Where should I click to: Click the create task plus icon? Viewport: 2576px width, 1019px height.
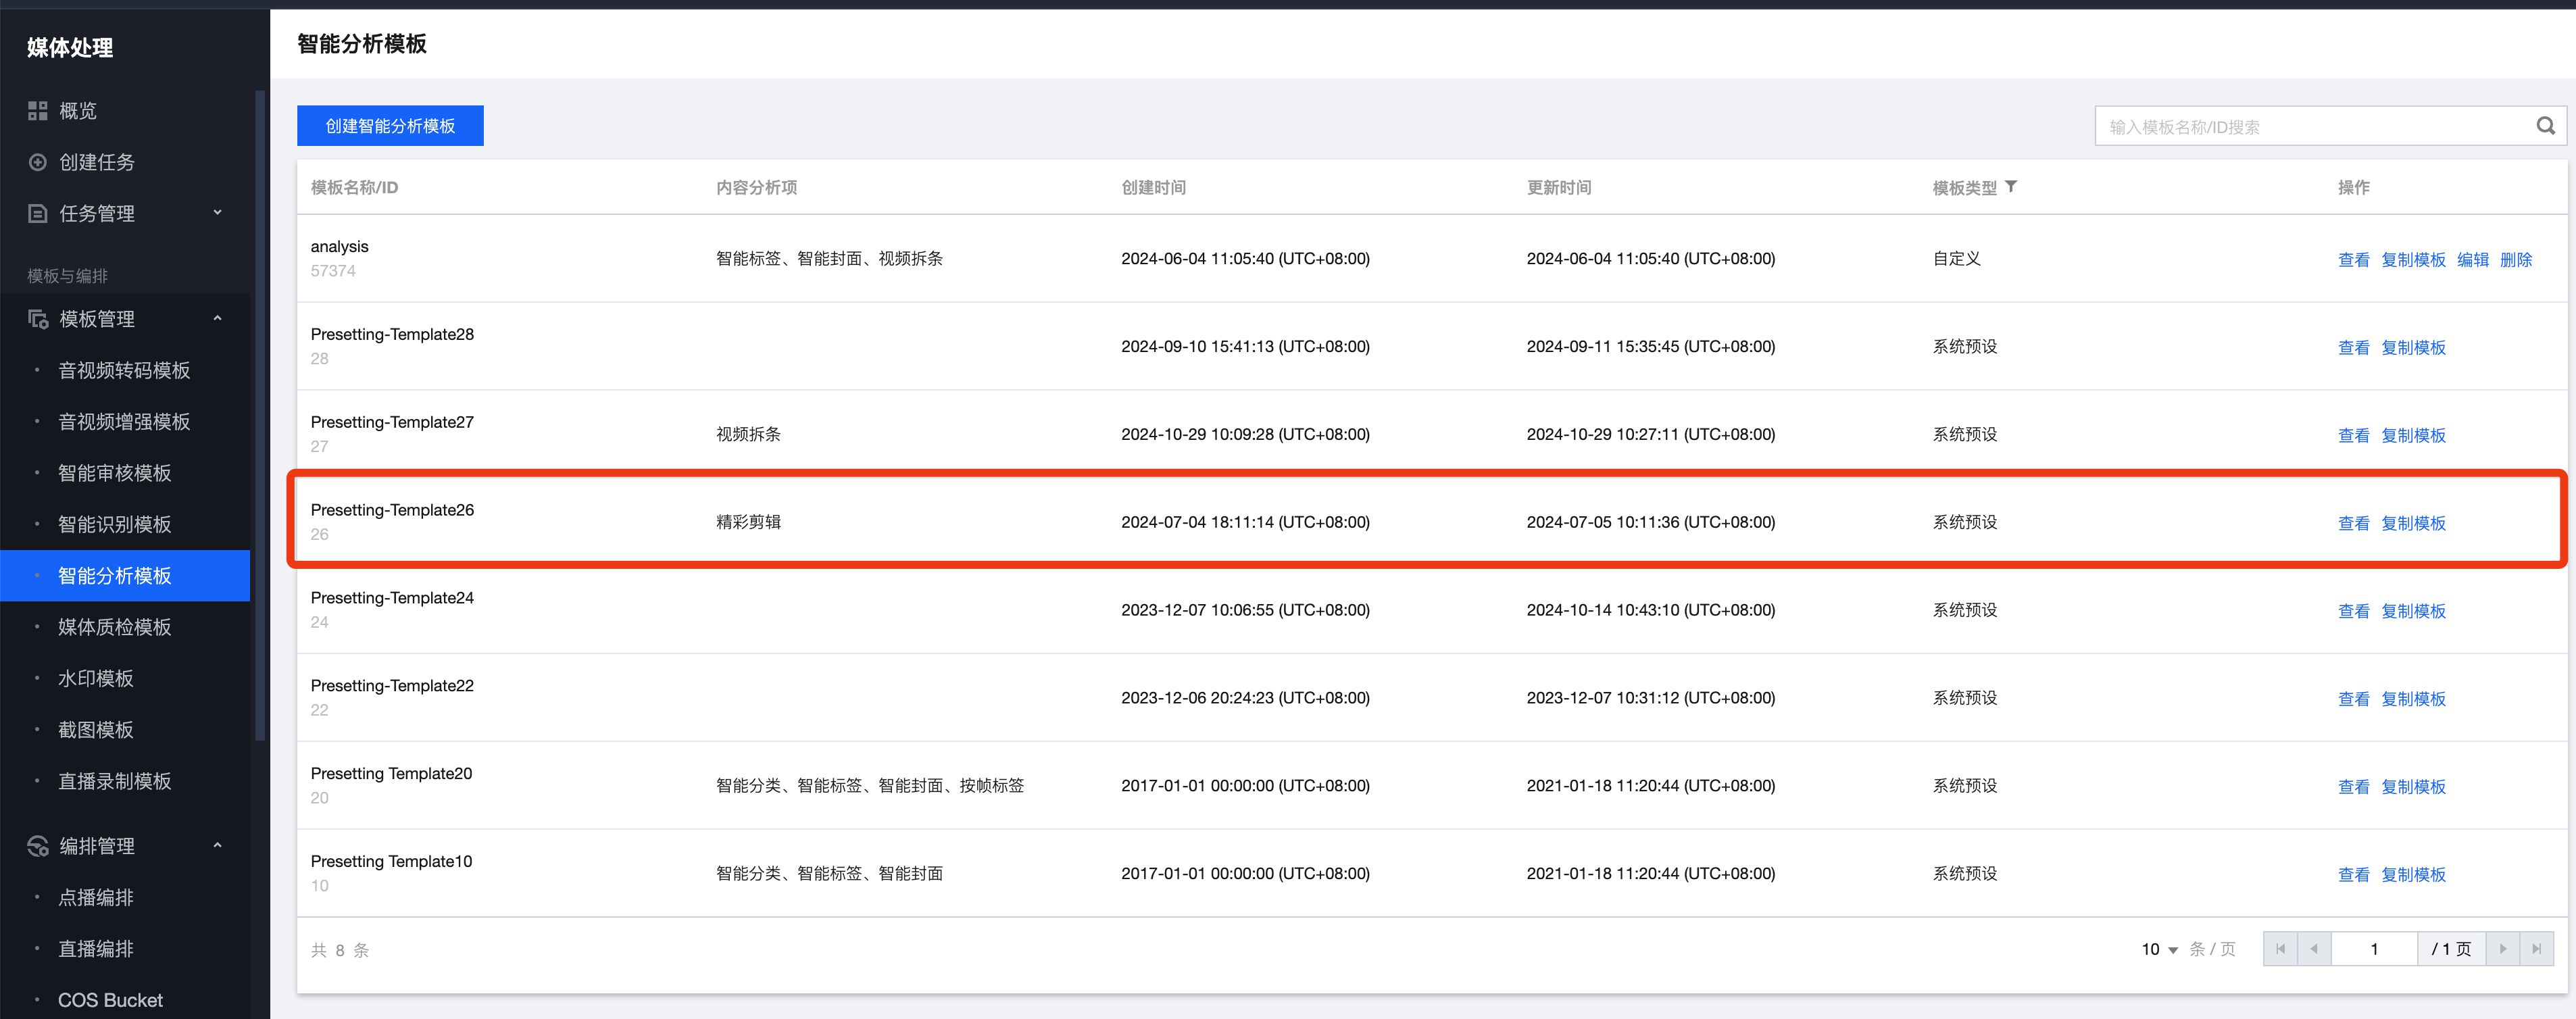tap(38, 162)
